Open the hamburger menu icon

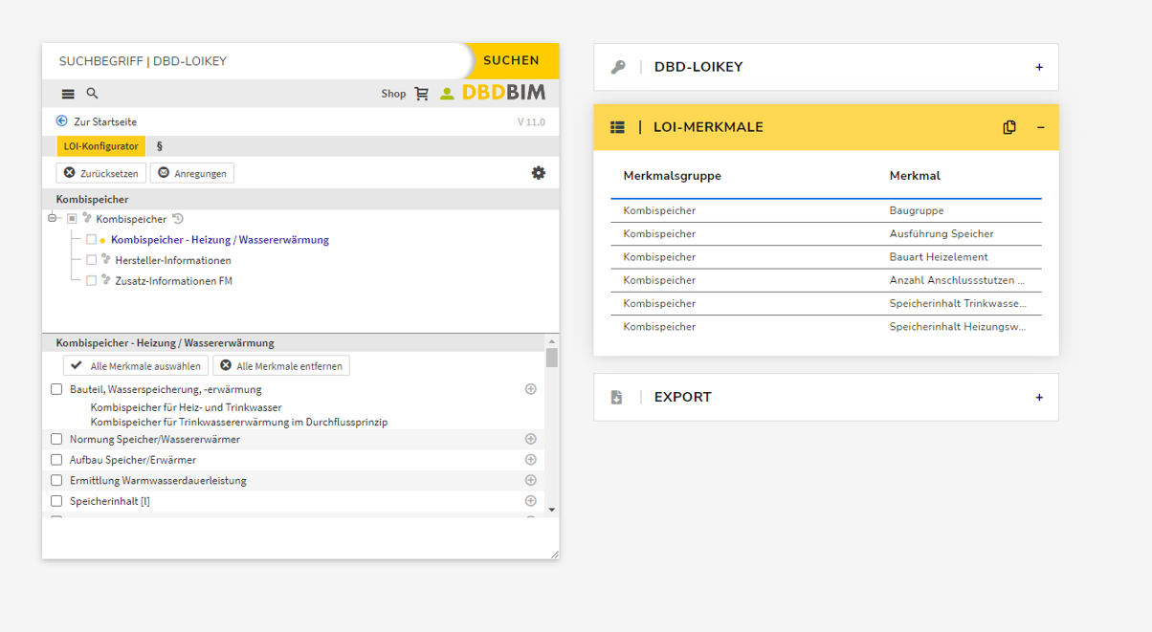pos(68,94)
